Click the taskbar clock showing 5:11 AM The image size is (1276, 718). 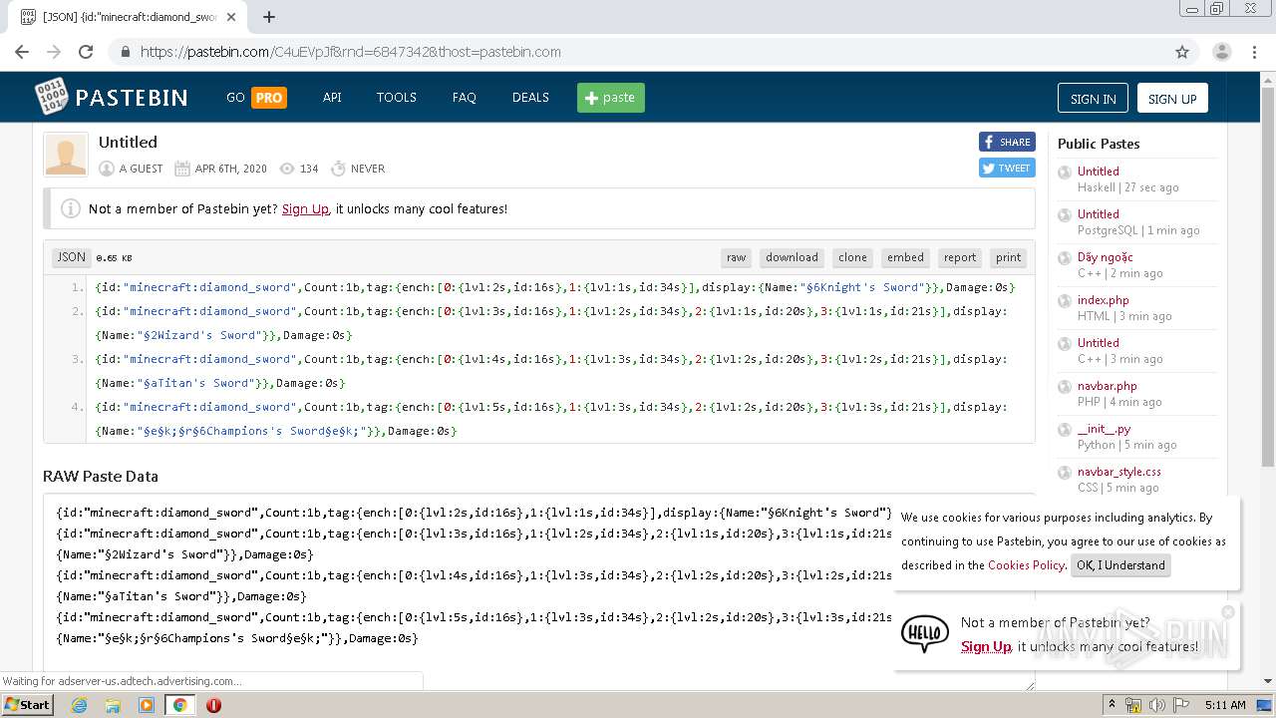(x=1225, y=705)
